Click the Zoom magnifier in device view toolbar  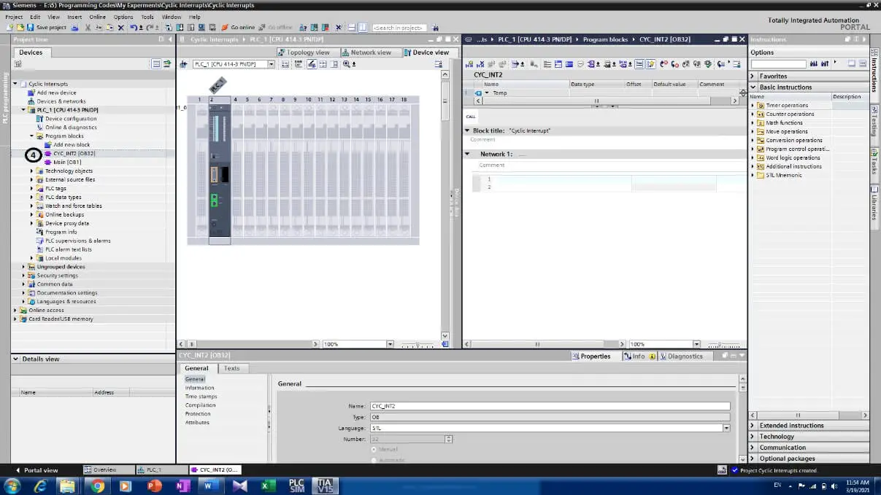[345, 64]
